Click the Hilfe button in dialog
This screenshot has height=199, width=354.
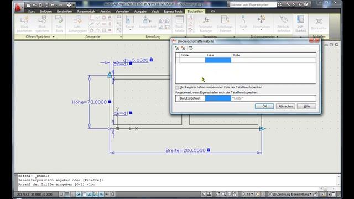point(306,106)
